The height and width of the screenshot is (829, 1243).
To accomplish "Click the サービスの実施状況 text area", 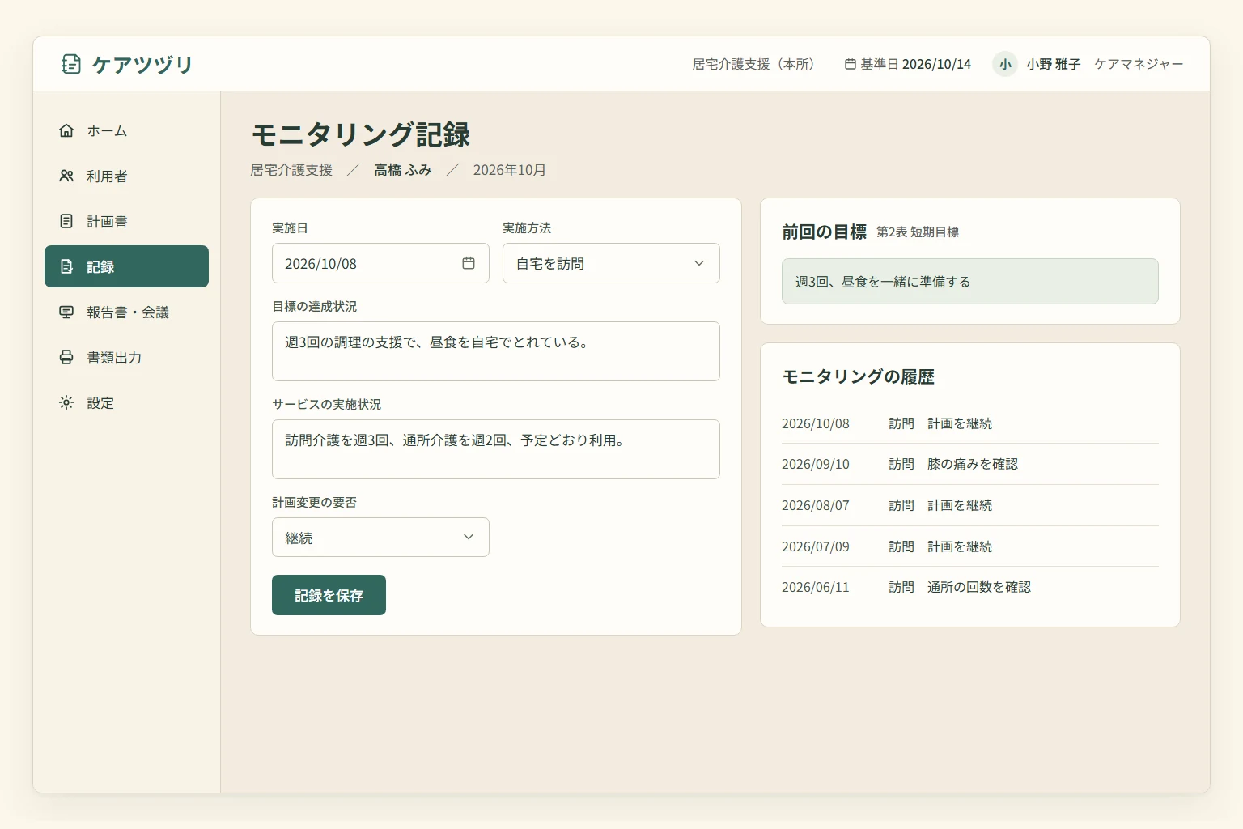I will pos(496,449).
